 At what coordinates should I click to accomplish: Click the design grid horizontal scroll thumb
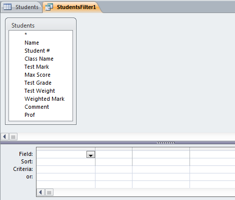click(49, 192)
